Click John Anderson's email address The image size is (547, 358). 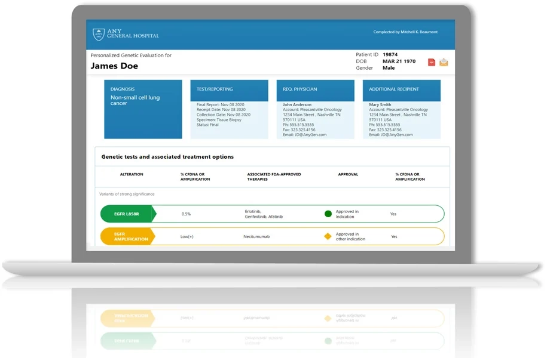click(x=304, y=135)
